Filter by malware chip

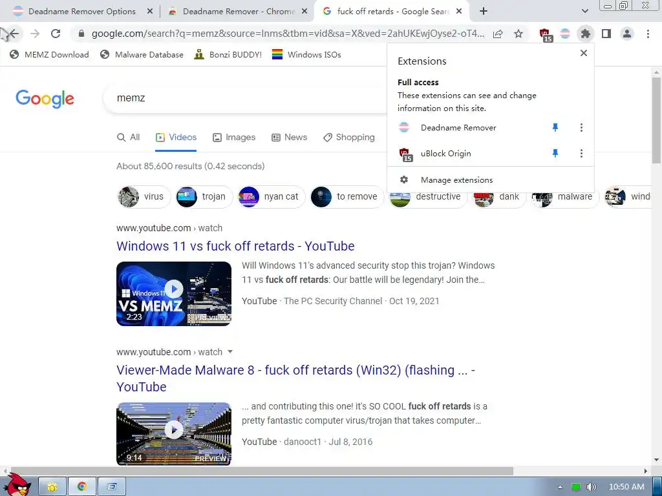point(565,196)
